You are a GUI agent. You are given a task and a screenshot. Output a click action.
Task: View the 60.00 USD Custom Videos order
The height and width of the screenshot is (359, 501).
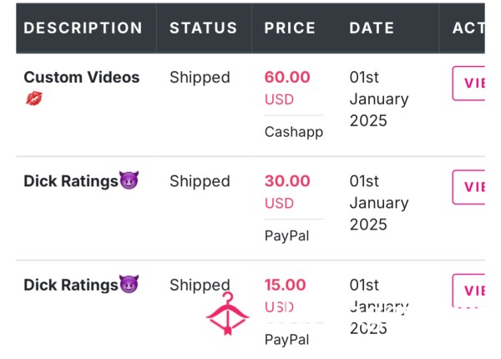click(468, 83)
